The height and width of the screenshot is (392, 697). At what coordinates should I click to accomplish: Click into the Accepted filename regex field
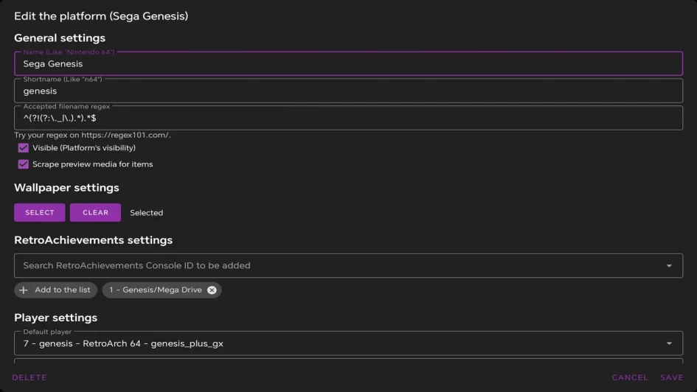[x=348, y=119]
